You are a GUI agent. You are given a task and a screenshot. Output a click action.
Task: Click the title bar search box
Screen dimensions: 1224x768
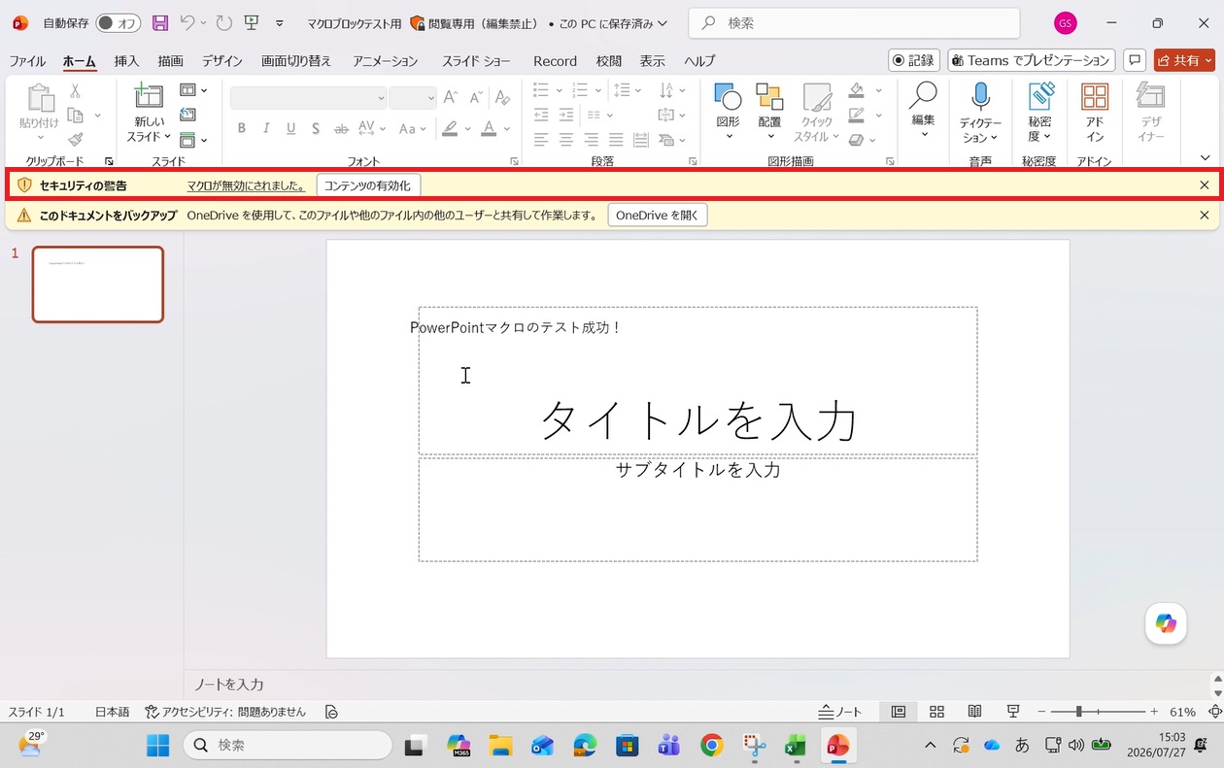click(x=854, y=22)
